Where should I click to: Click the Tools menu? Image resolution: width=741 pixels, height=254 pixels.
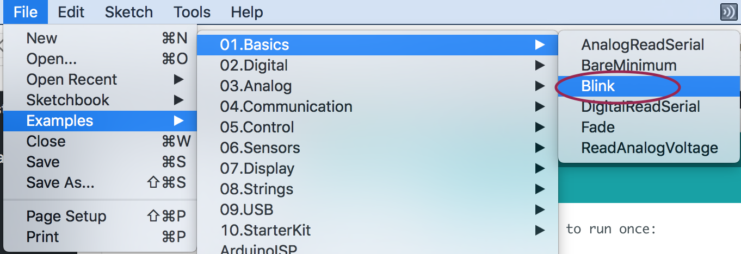[192, 12]
